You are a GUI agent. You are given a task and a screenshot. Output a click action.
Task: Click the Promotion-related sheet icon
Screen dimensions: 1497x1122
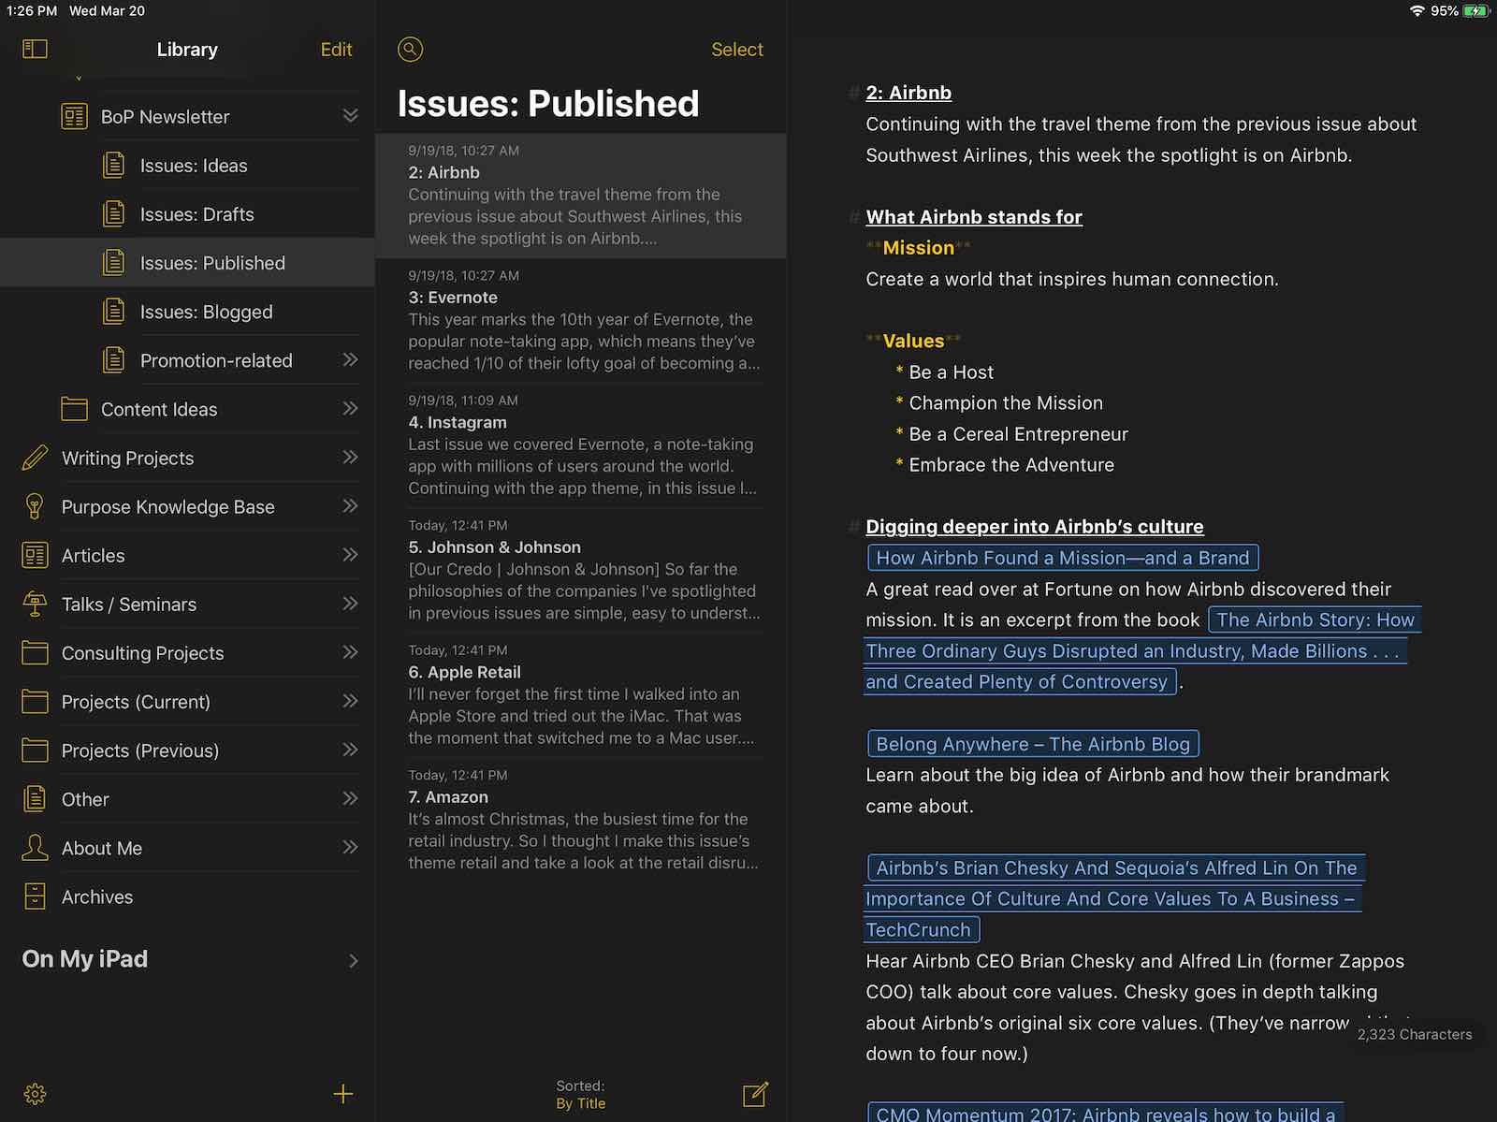pos(113,360)
